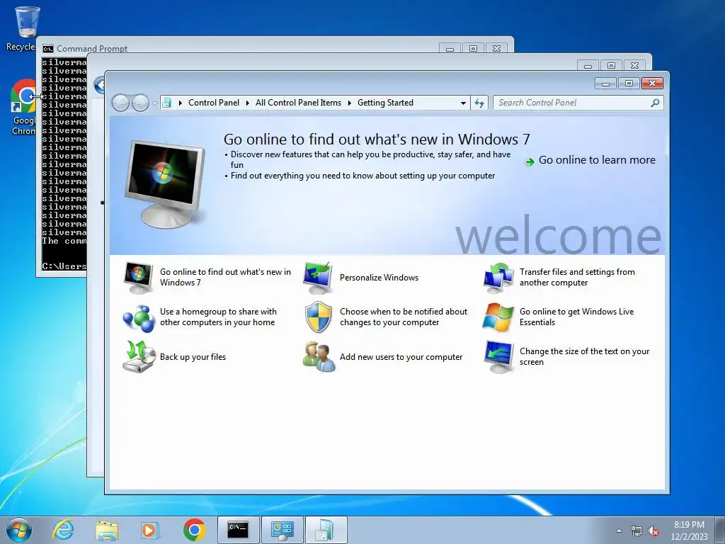725x544 pixels.
Task: Expand the arrow after Control Panel breadcrumb
Action: pyautogui.click(x=247, y=103)
